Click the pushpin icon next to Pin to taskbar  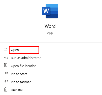tap(6, 81)
